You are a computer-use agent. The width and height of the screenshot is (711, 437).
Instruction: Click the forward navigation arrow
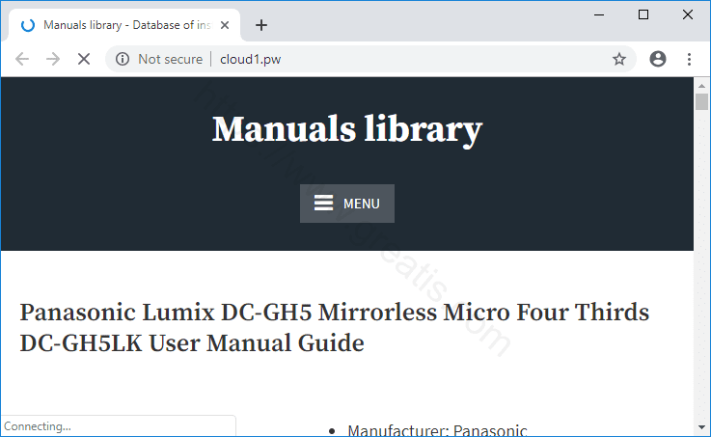click(x=53, y=59)
